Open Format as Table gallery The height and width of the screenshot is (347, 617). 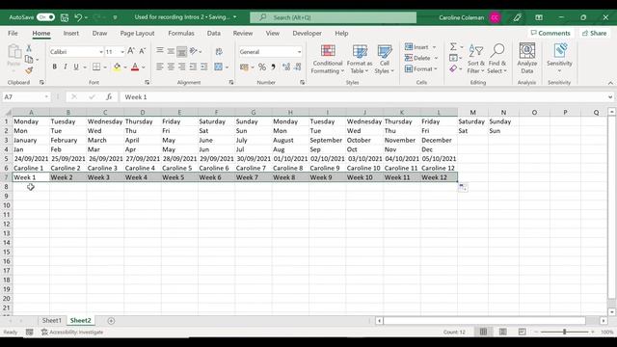[x=360, y=59]
